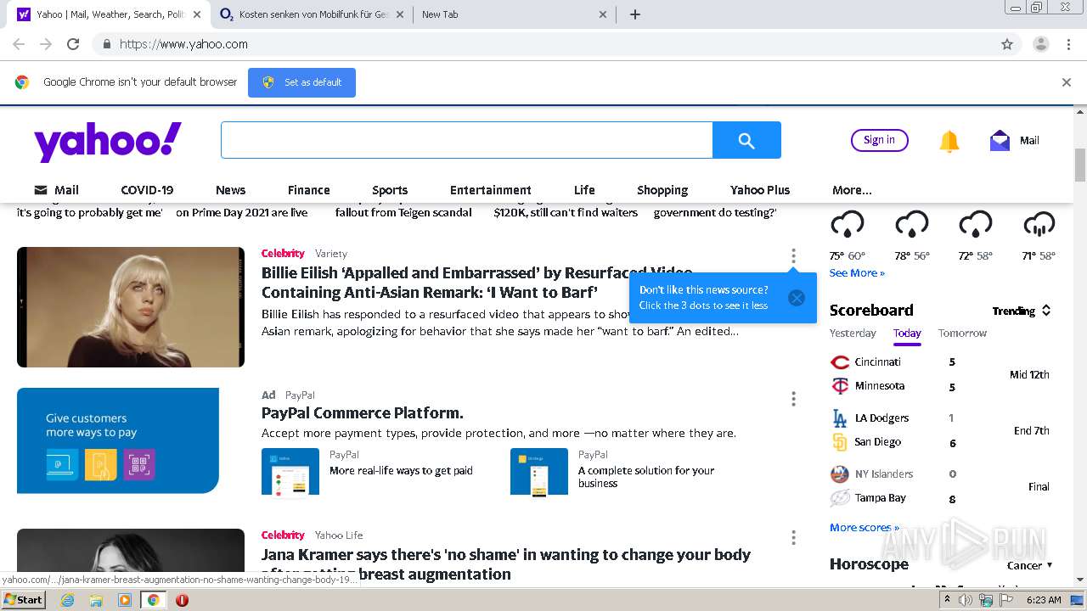Switch scoreboard to Tomorrow
The image size is (1087, 611).
(x=962, y=334)
